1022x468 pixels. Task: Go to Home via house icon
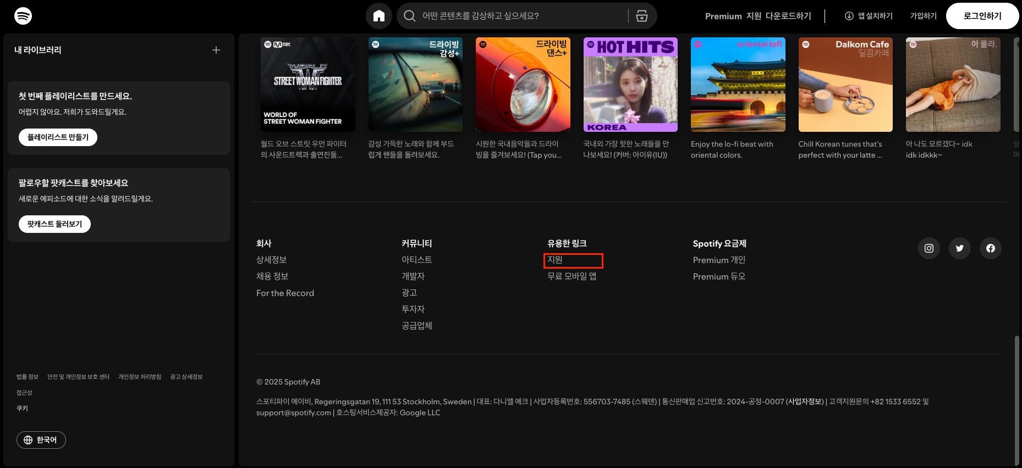[379, 16]
